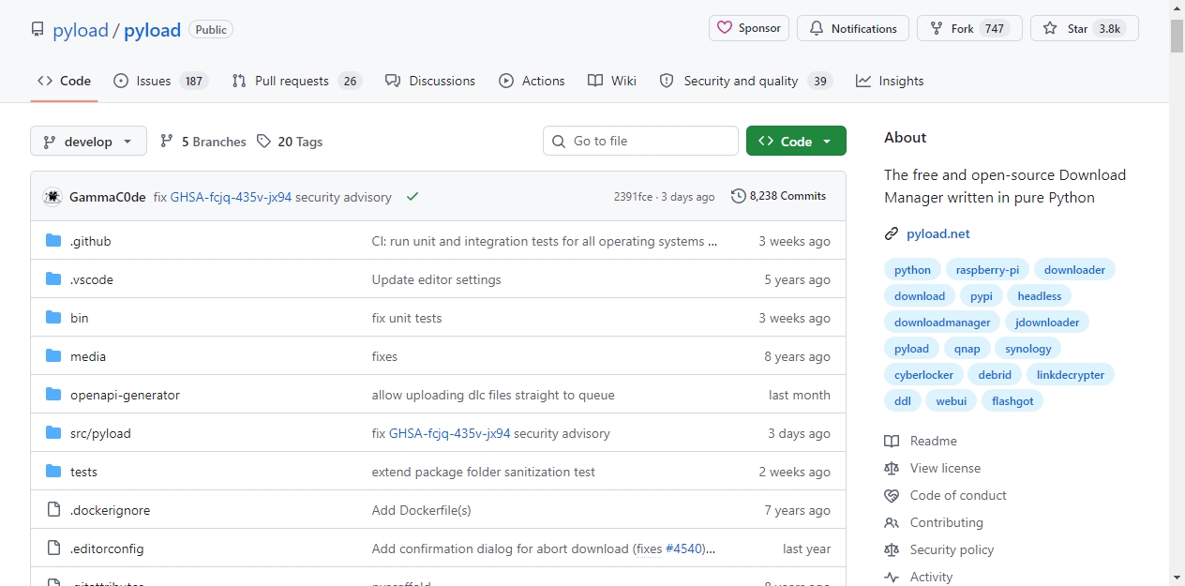
Task: Select the linkdecrypter topic tag
Action: (x=1071, y=375)
